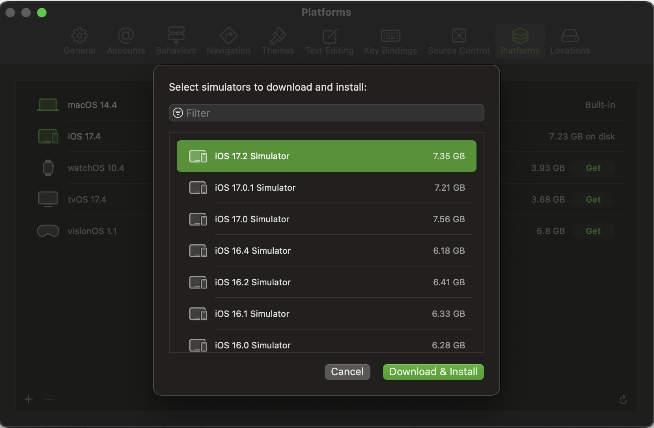654x428 pixels.
Task: Open the Themes tab icon
Action: coord(278,35)
